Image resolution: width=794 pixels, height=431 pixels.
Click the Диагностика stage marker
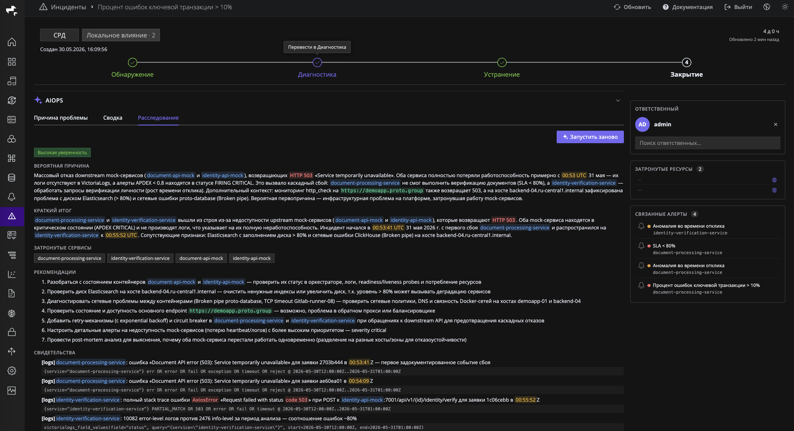click(x=317, y=62)
